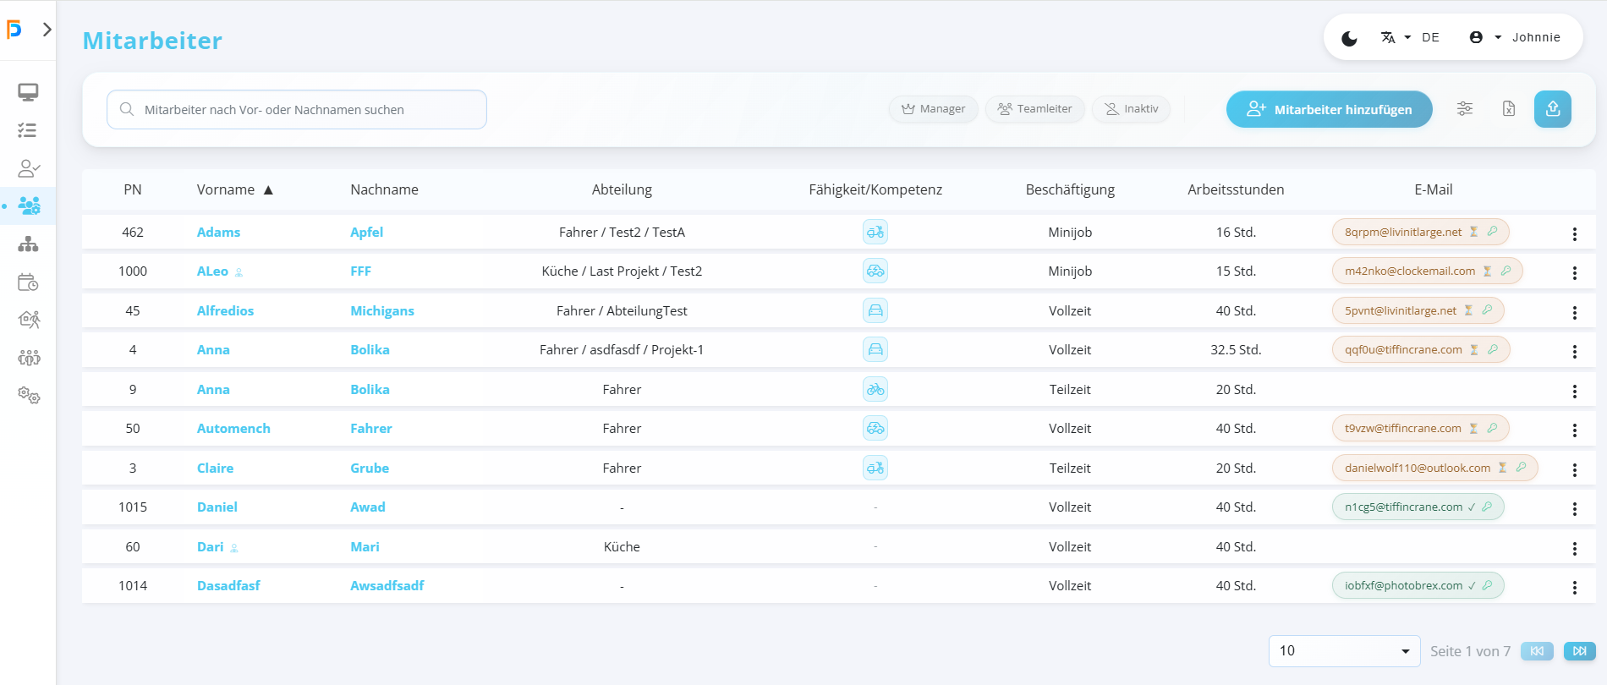Toggle dark mode moon icon
Viewport: 1607px width, 685px height.
coord(1349,38)
